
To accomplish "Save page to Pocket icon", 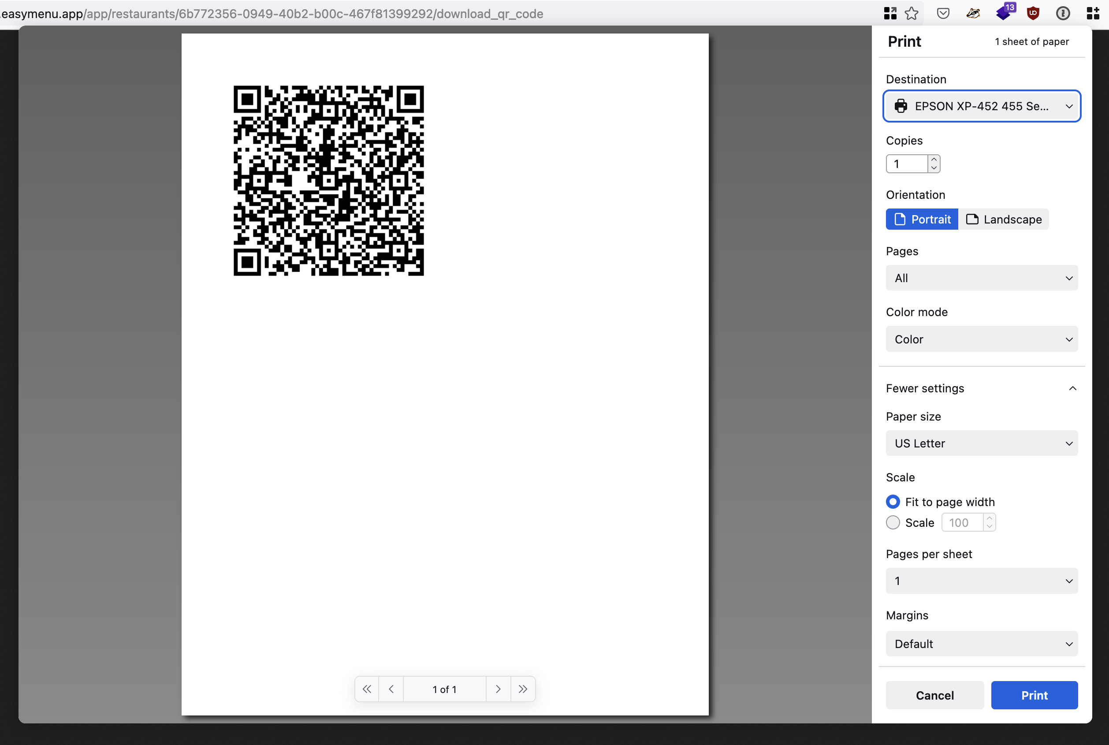I will point(943,13).
